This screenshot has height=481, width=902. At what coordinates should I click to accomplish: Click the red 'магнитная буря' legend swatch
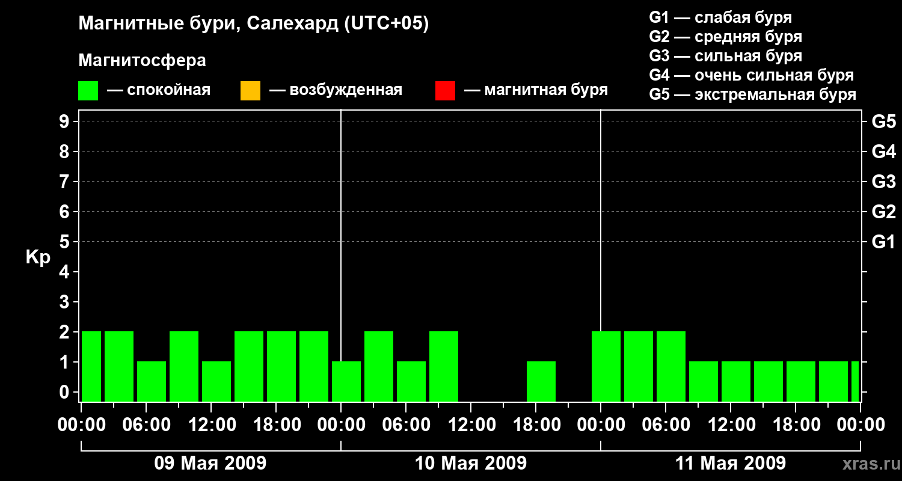[445, 91]
